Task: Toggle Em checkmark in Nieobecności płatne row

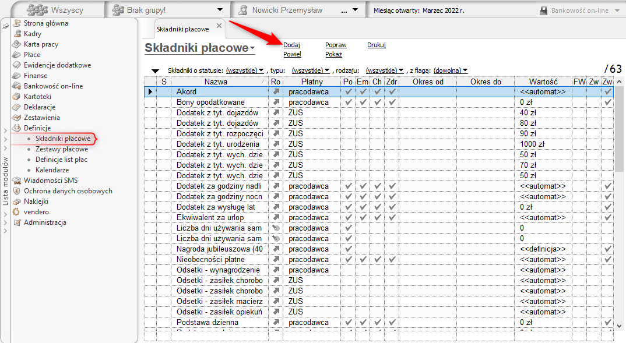Action: click(363, 260)
